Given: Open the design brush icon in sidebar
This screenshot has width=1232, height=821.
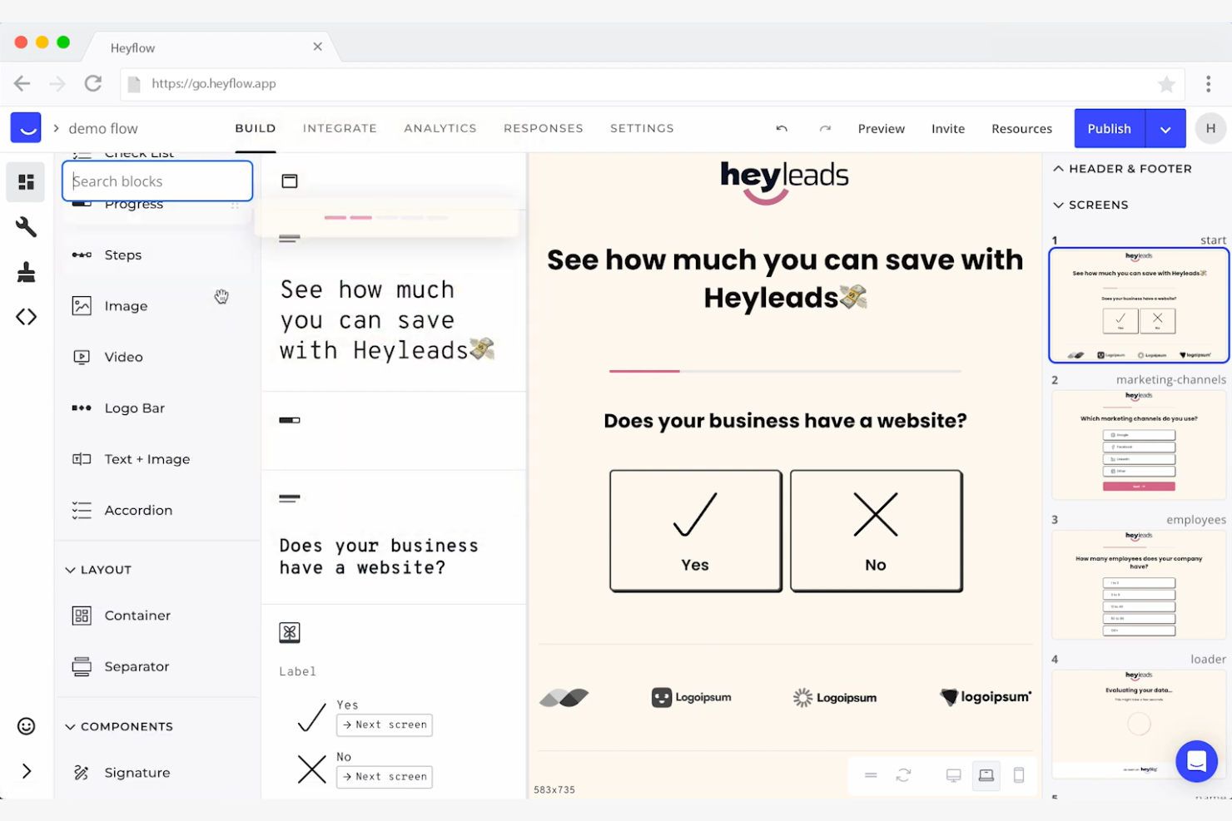Looking at the screenshot, I should [x=26, y=272].
